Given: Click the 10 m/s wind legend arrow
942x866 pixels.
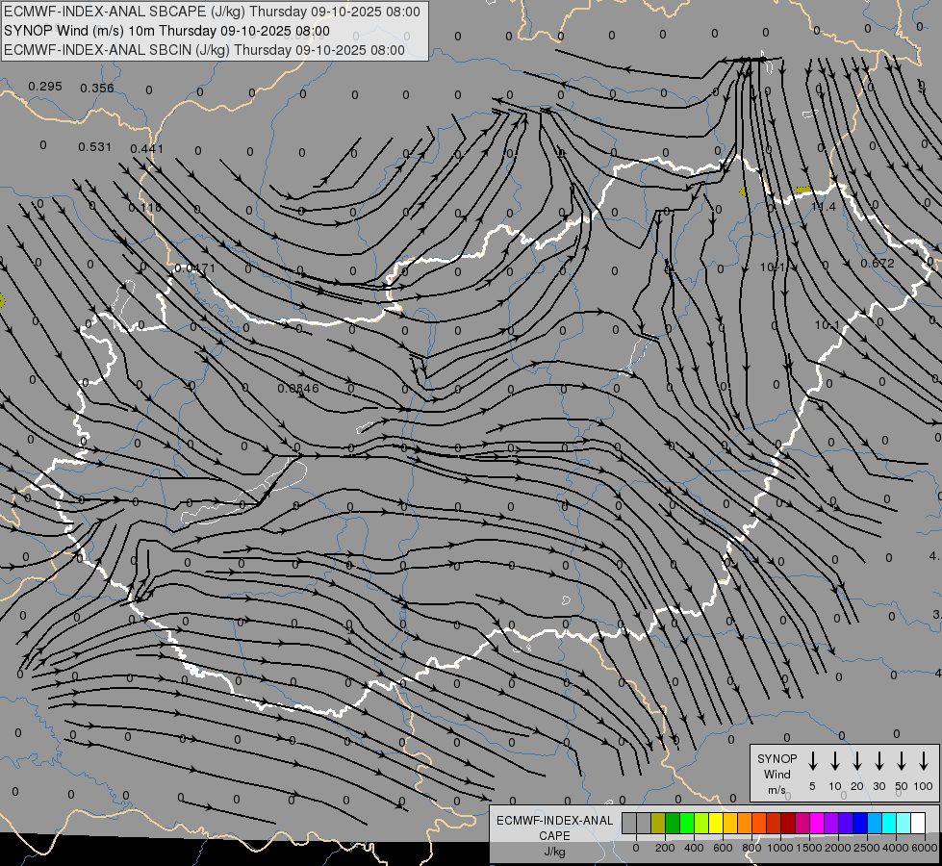Looking at the screenshot, I should click(834, 760).
